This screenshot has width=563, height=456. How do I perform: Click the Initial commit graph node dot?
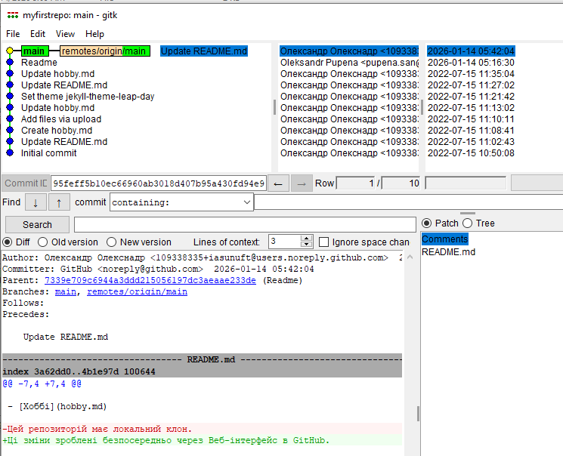pyautogui.click(x=10, y=153)
